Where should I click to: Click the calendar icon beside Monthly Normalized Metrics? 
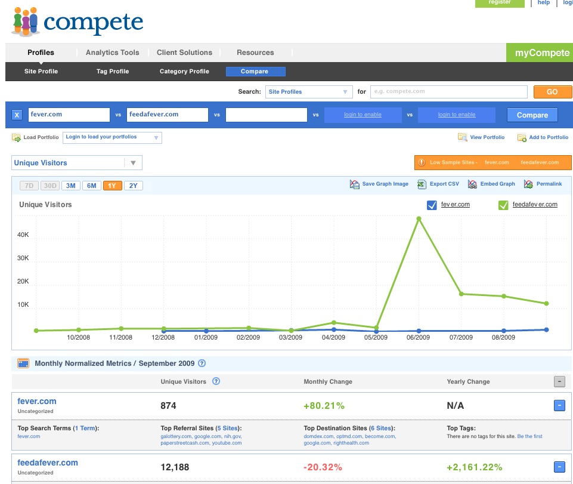click(23, 363)
